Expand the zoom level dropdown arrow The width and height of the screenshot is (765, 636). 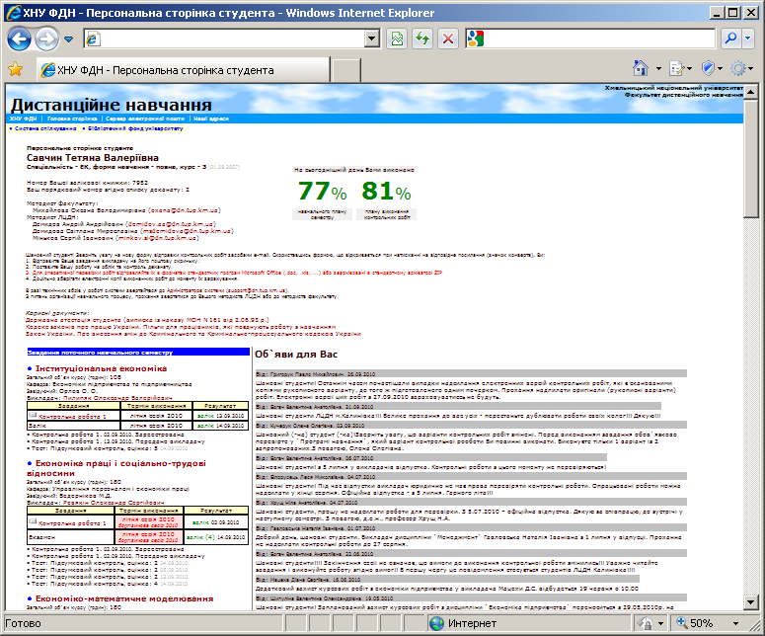coord(735,624)
